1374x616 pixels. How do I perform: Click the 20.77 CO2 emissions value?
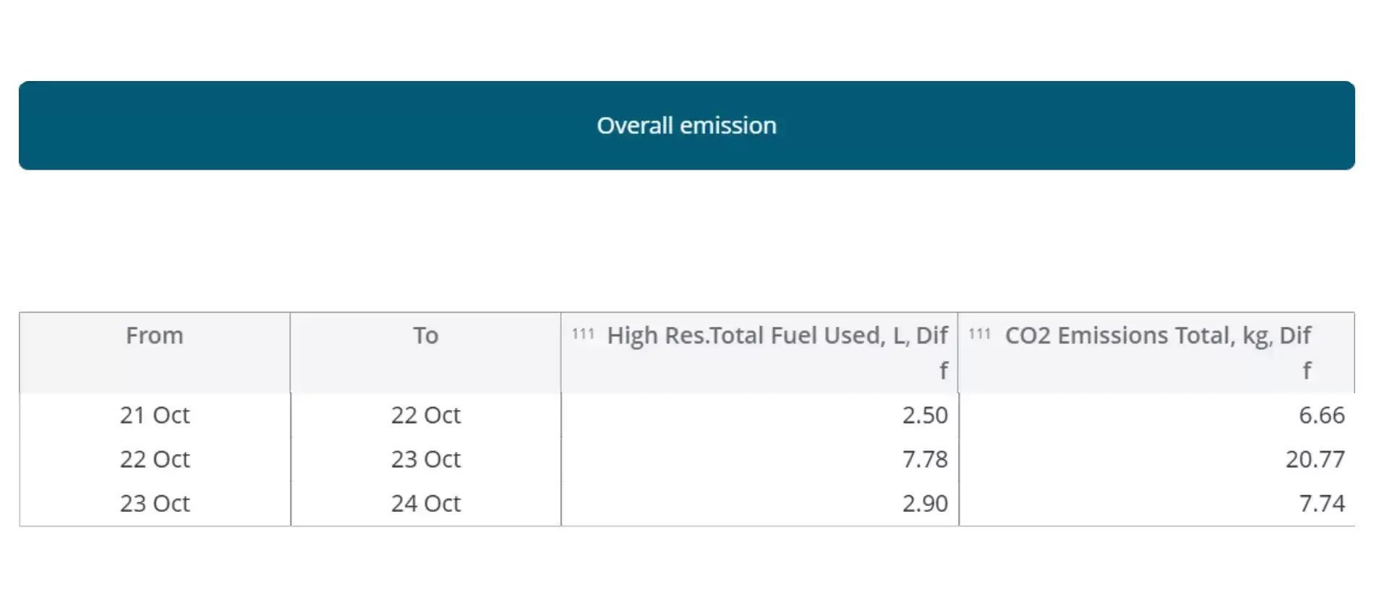[1315, 459]
